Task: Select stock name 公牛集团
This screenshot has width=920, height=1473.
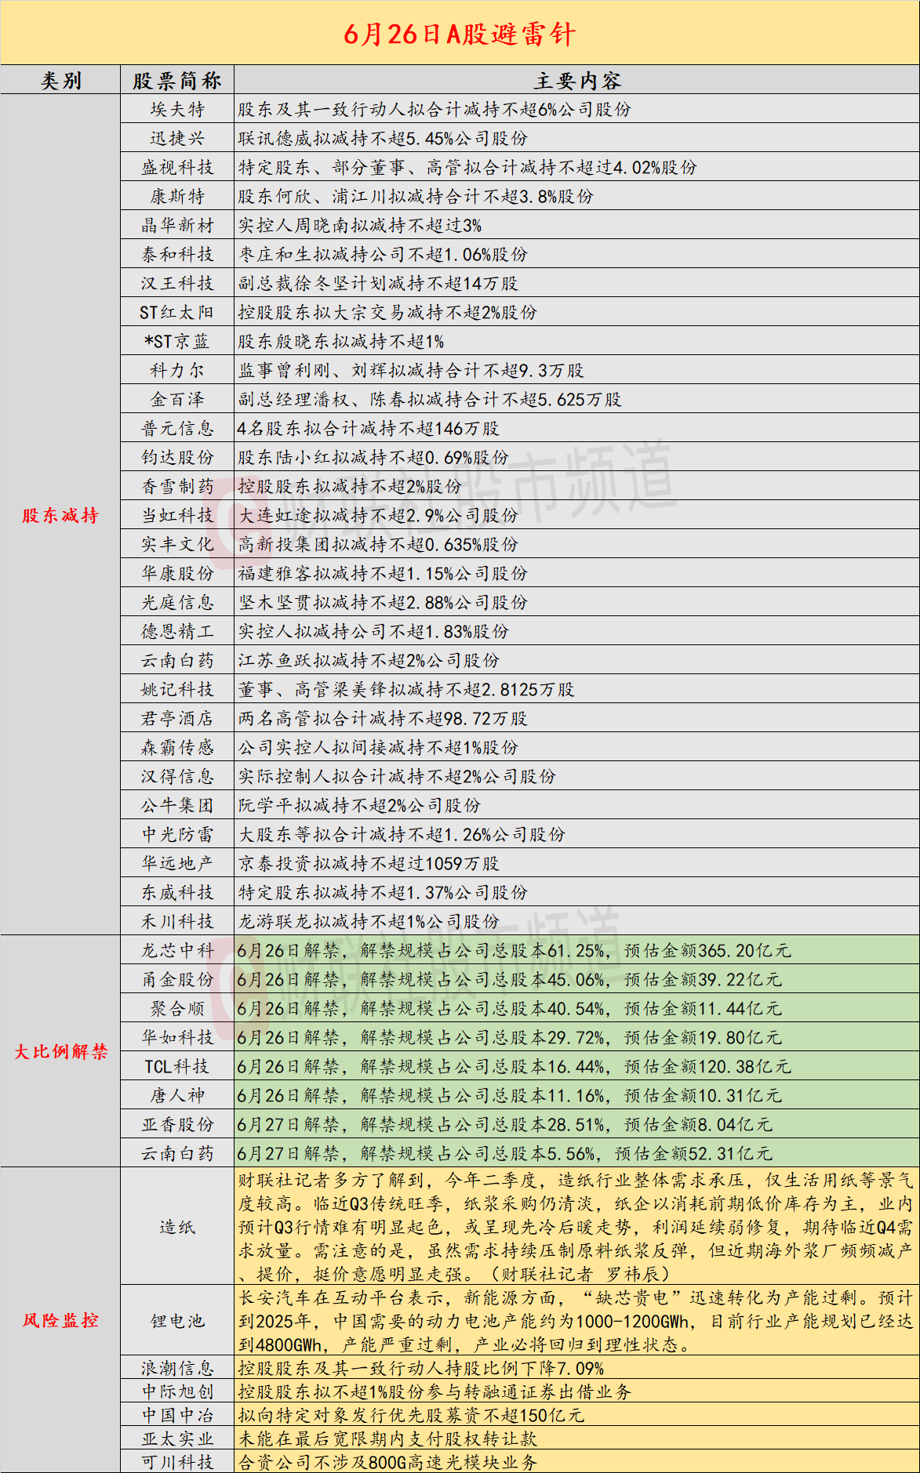Action: 177,805
